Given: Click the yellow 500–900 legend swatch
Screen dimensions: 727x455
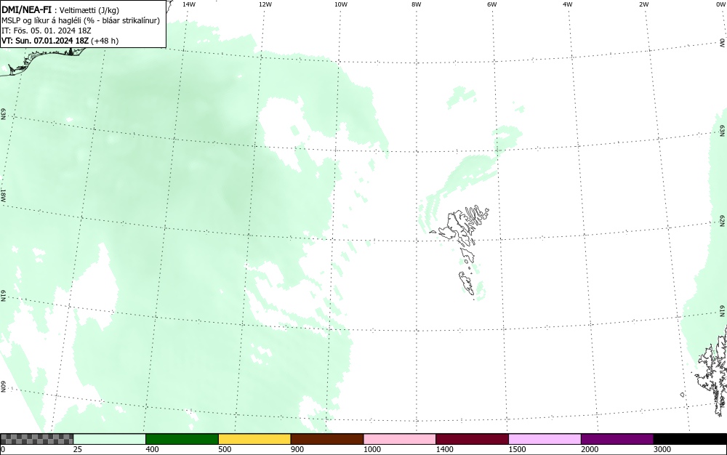Looking at the screenshot, I should coord(254,439).
